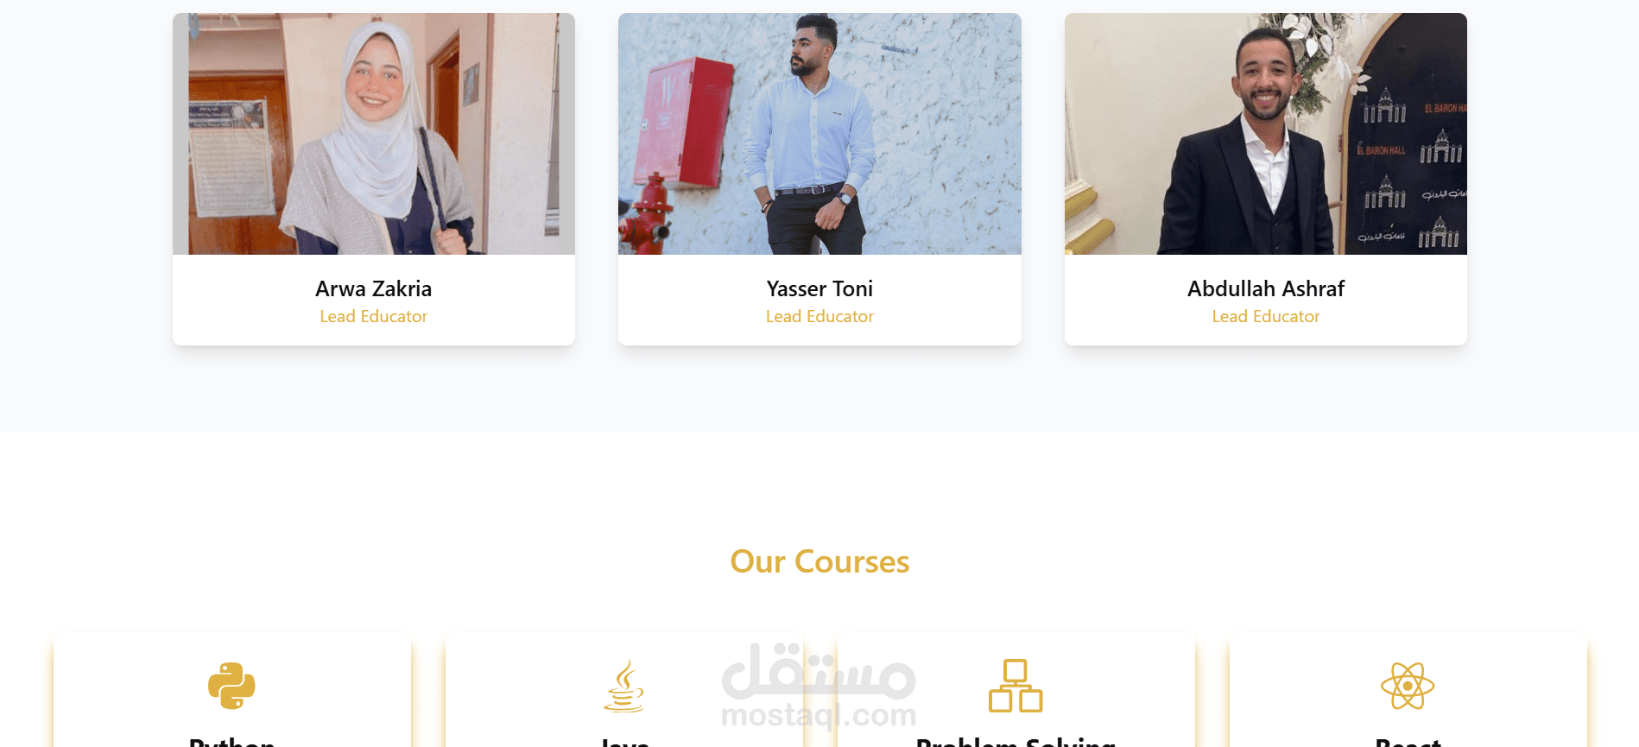Click the Python logo icon
Image resolution: width=1639 pixels, height=747 pixels.
click(x=231, y=686)
